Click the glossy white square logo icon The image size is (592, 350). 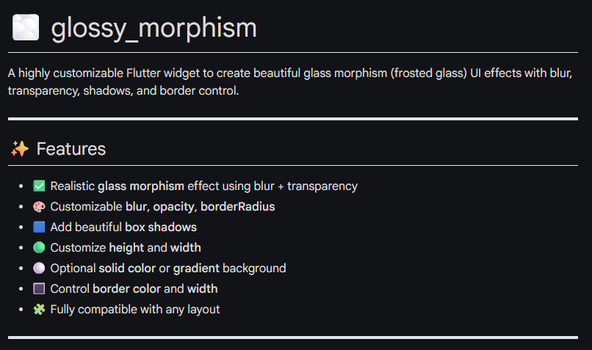pos(26,28)
